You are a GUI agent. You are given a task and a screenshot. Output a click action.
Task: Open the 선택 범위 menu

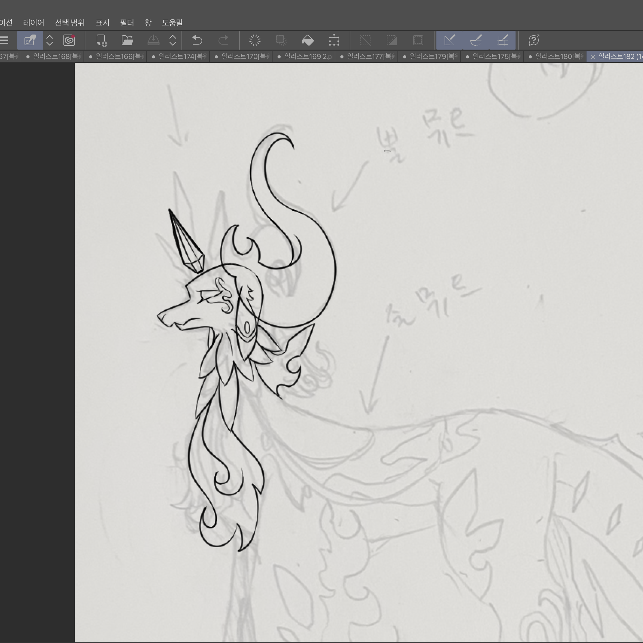(70, 23)
